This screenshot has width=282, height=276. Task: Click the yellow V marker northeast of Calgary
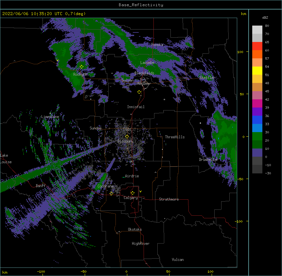140,191
